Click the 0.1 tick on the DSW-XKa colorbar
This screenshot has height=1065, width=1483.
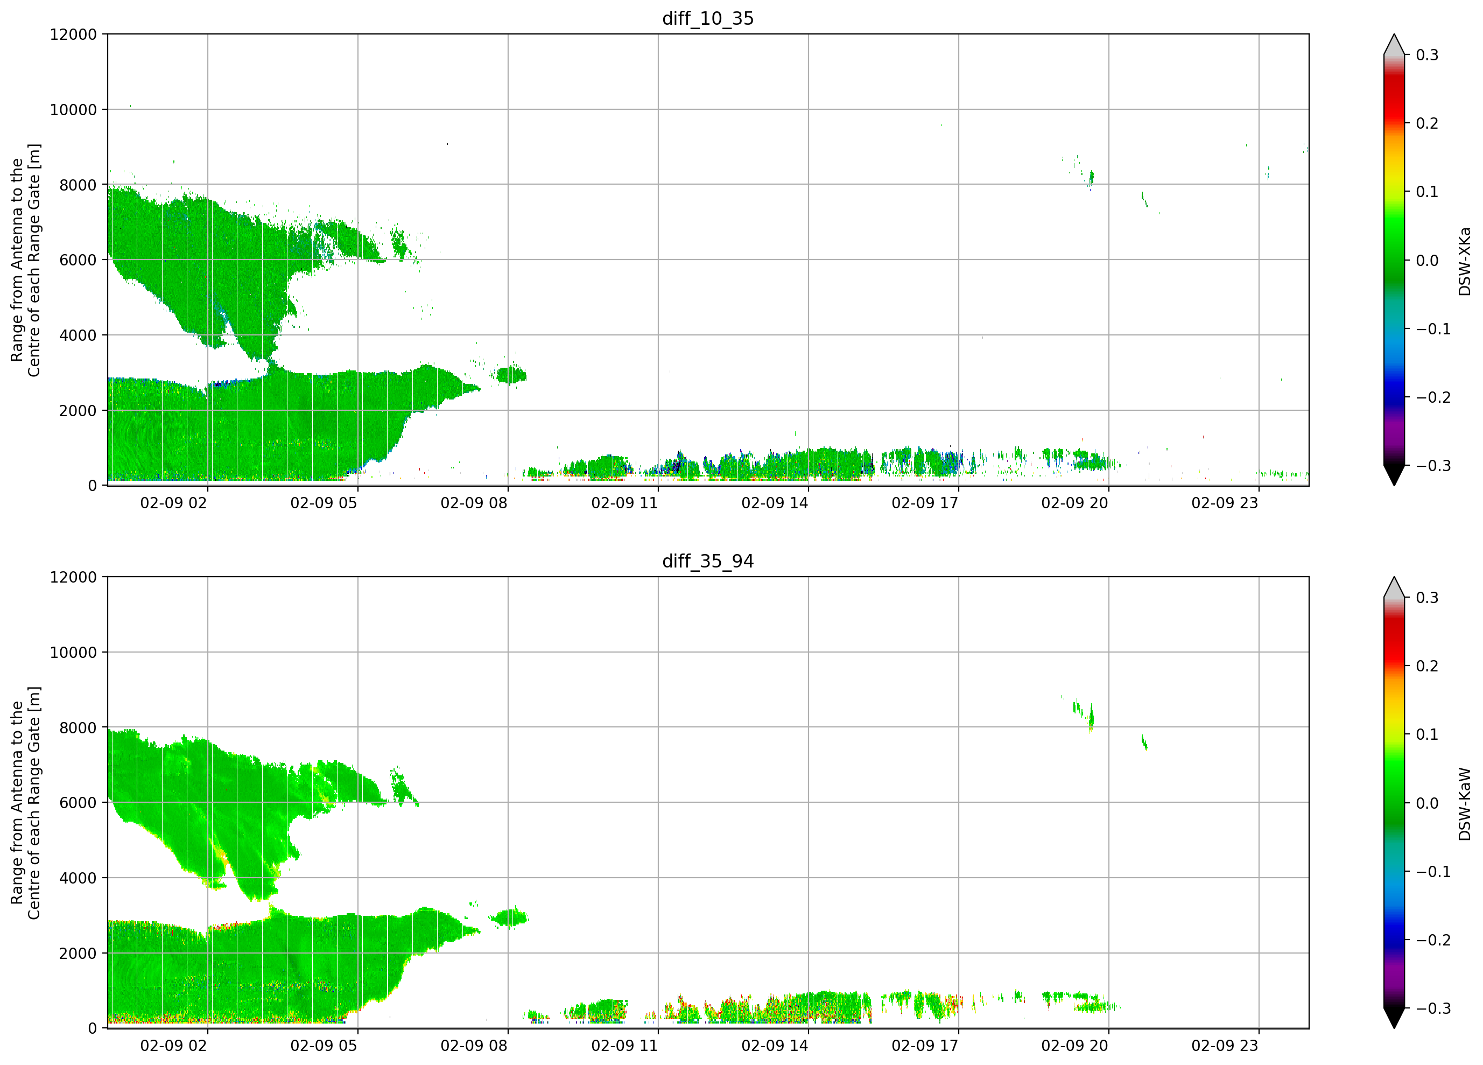(x=1428, y=192)
